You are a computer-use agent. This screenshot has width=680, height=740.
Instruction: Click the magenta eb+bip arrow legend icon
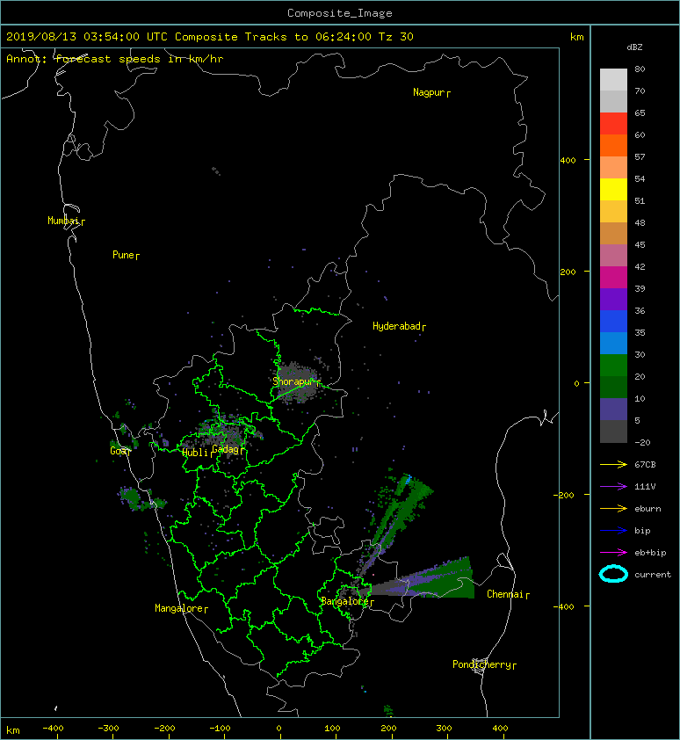pyautogui.click(x=613, y=552)
